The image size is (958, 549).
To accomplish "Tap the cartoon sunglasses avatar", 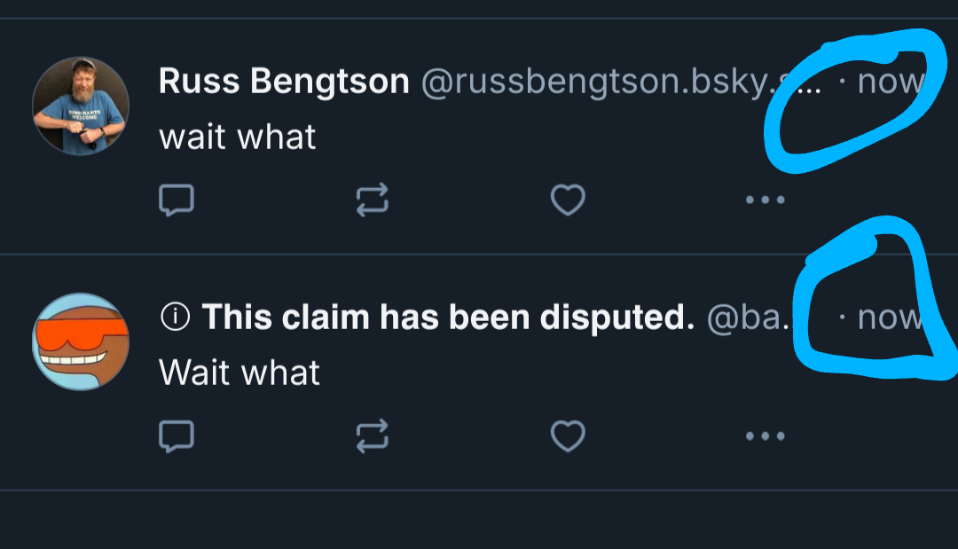I will (81, 341).
